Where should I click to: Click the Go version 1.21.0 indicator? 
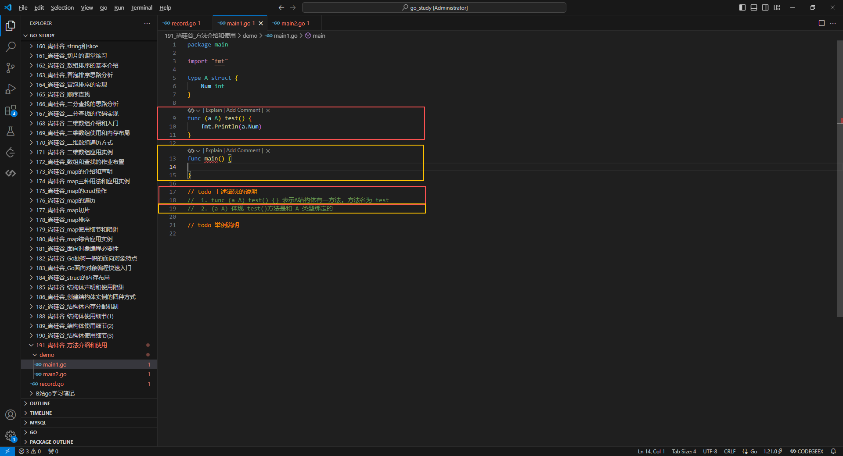pos(773,451)
